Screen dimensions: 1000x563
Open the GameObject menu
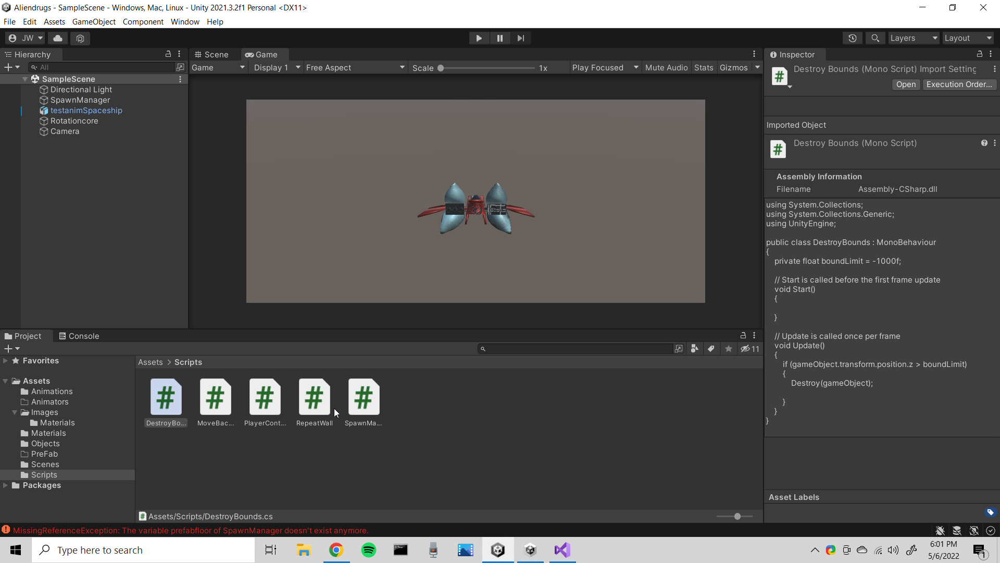(94, 22)
